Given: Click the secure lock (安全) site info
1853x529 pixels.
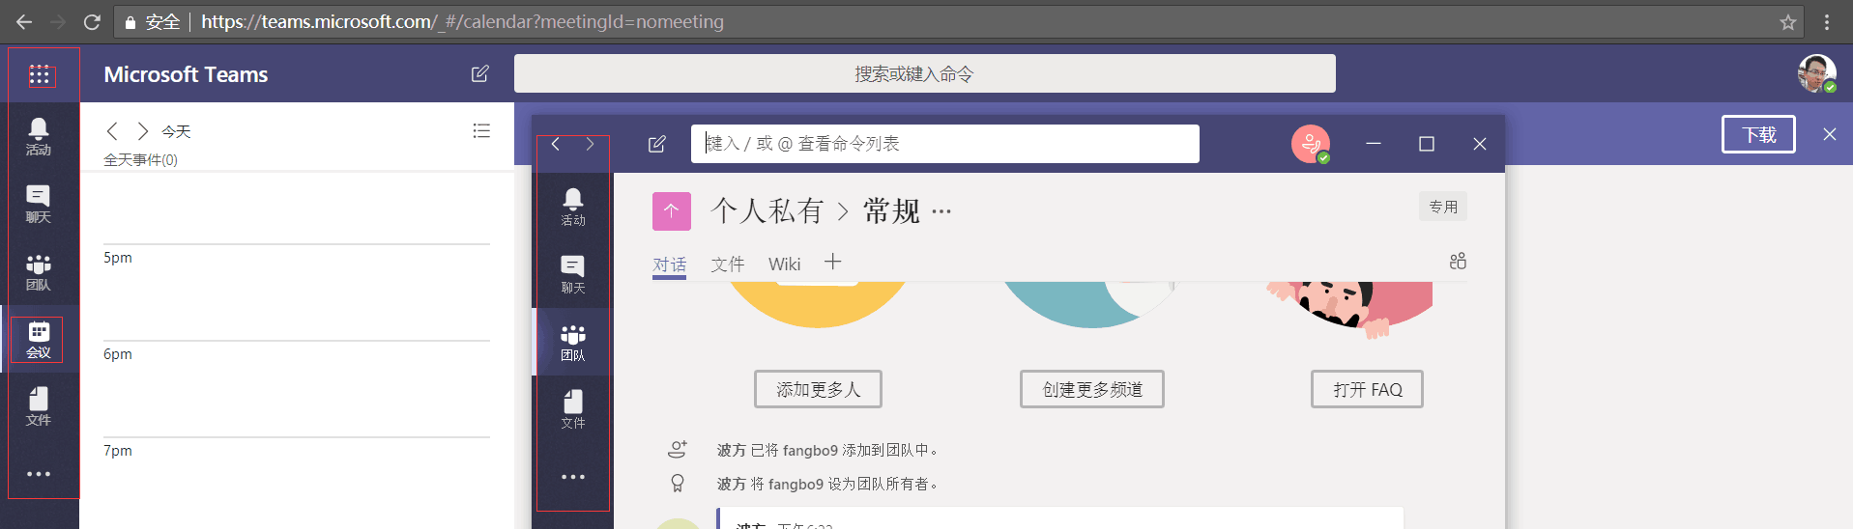Looking at the screenshot, I should click(x=153, y=21).
